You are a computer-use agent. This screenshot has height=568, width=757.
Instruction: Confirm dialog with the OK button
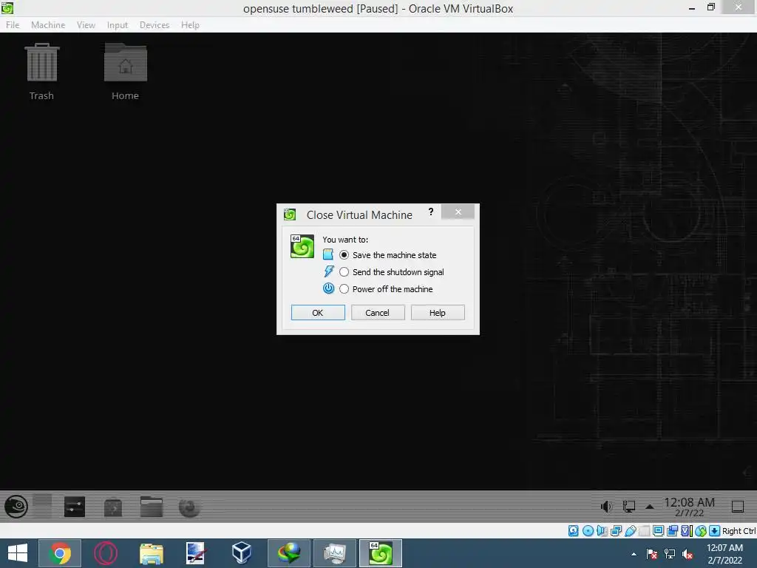coord(318,313)
